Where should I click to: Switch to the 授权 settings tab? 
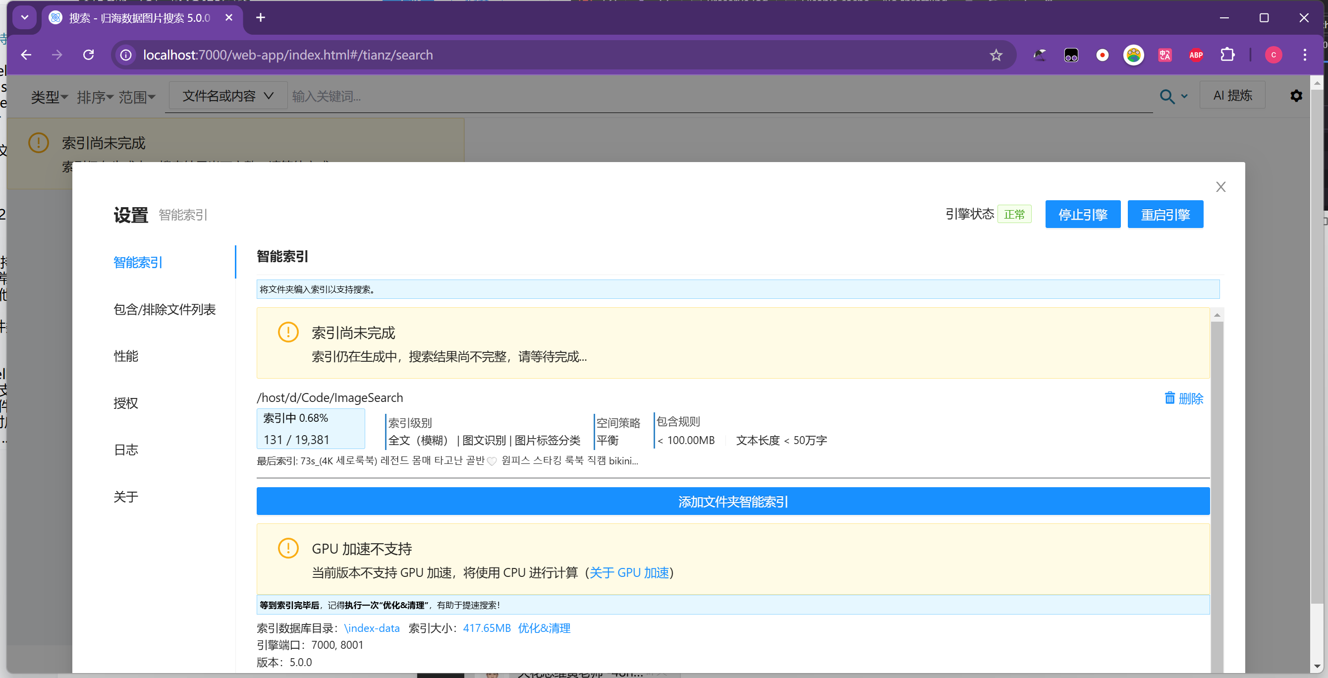(126, 403)
